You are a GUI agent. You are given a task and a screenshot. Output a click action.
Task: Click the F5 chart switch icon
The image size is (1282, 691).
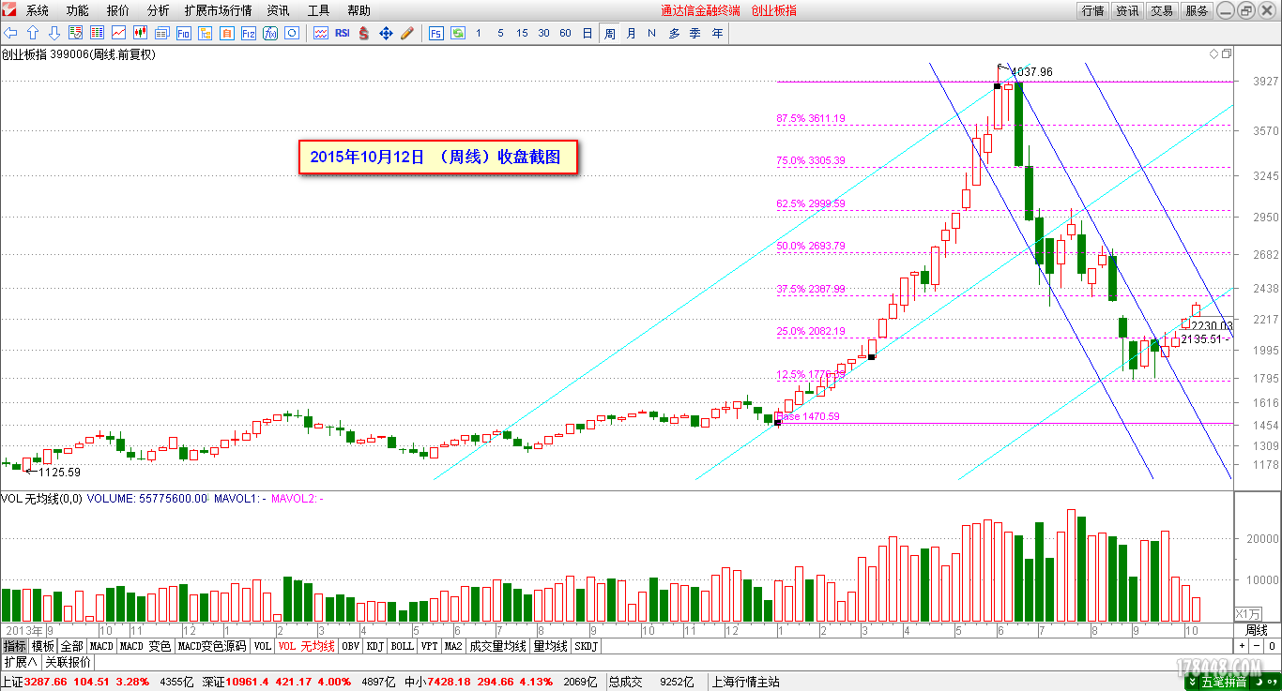[x=436, y=33]
